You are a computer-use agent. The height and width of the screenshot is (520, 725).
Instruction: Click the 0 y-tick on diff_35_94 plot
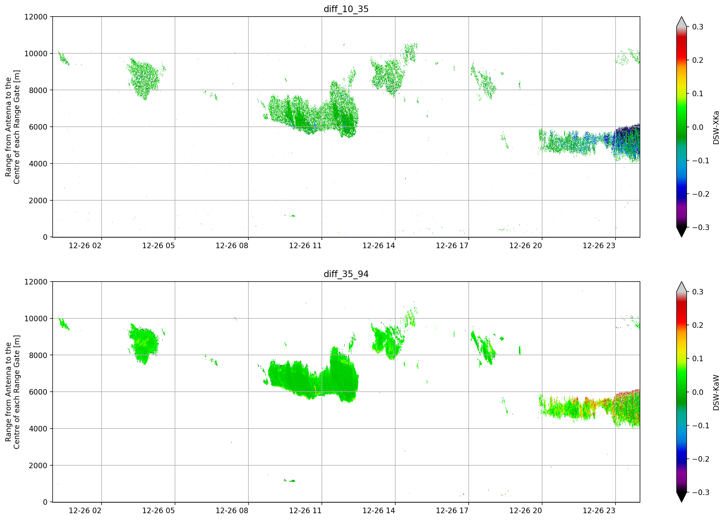click(45, 502)
